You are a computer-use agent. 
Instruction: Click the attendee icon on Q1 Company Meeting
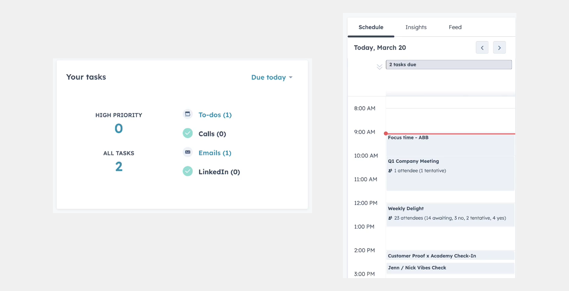(x=390, y=171)
